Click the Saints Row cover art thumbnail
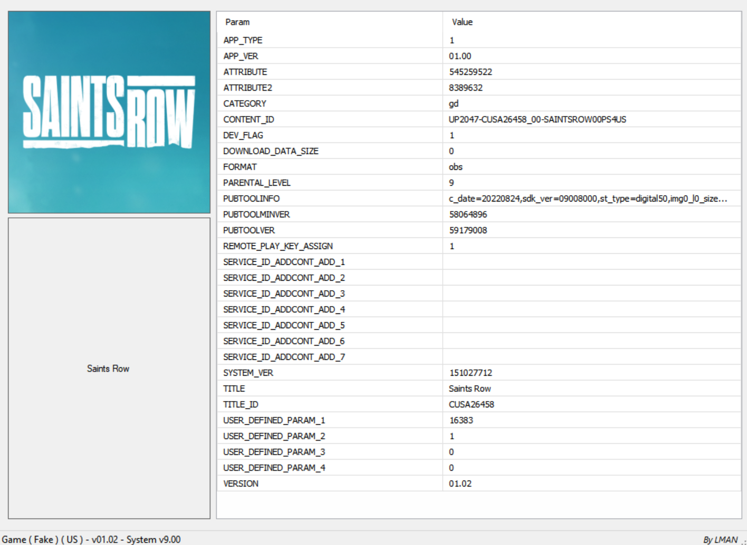 tap(109, 112)
